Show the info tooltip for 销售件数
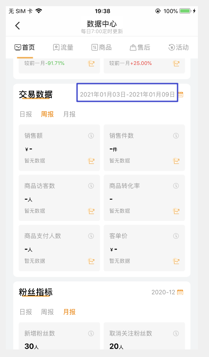This screenshot has width=209, height=357. tap(176, 136)
